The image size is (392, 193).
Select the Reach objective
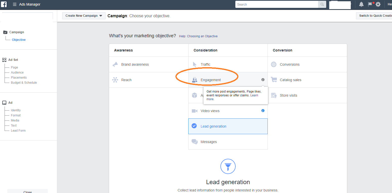pyautogui.click(x=149, y=80)
